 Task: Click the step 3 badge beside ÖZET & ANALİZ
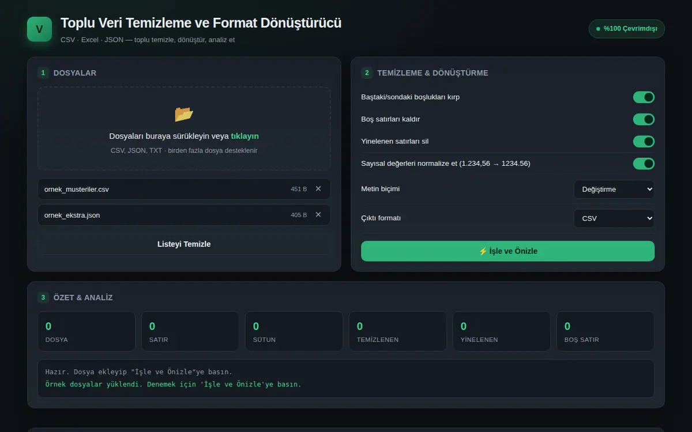[43, 298]
